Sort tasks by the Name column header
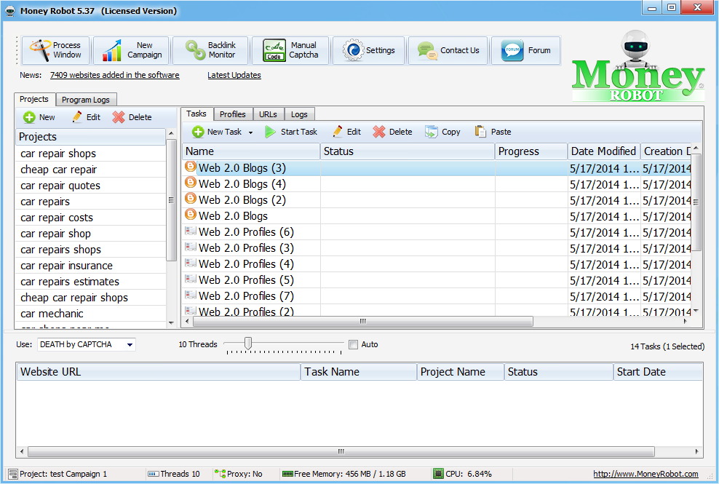Image resolution: width=719 pixels, height=484 pixels. [x=251, y=151]
